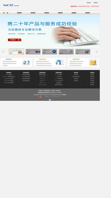
Task: Click the yellow folder with padlock icon
Action: coord(93,62)
